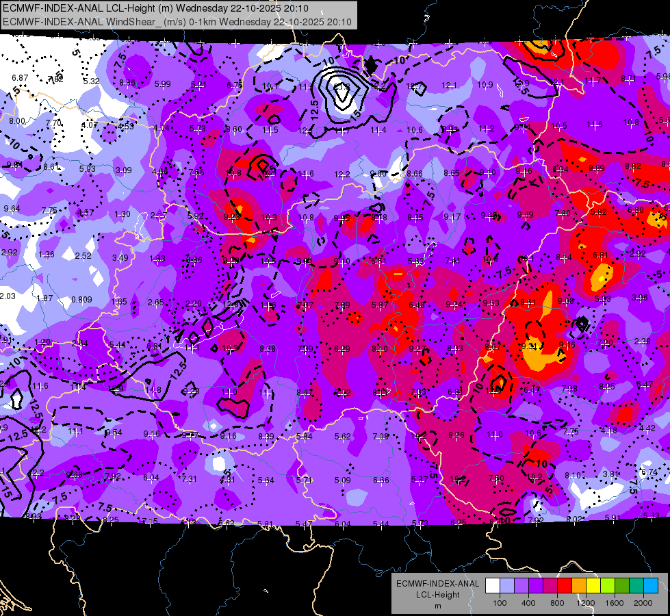Click the red legend color swatch

pos(565,586)
